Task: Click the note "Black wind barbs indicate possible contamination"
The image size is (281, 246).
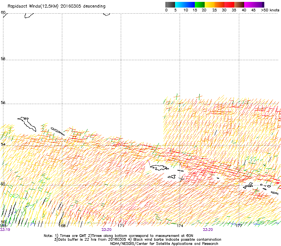Action: tap(177, 240)
